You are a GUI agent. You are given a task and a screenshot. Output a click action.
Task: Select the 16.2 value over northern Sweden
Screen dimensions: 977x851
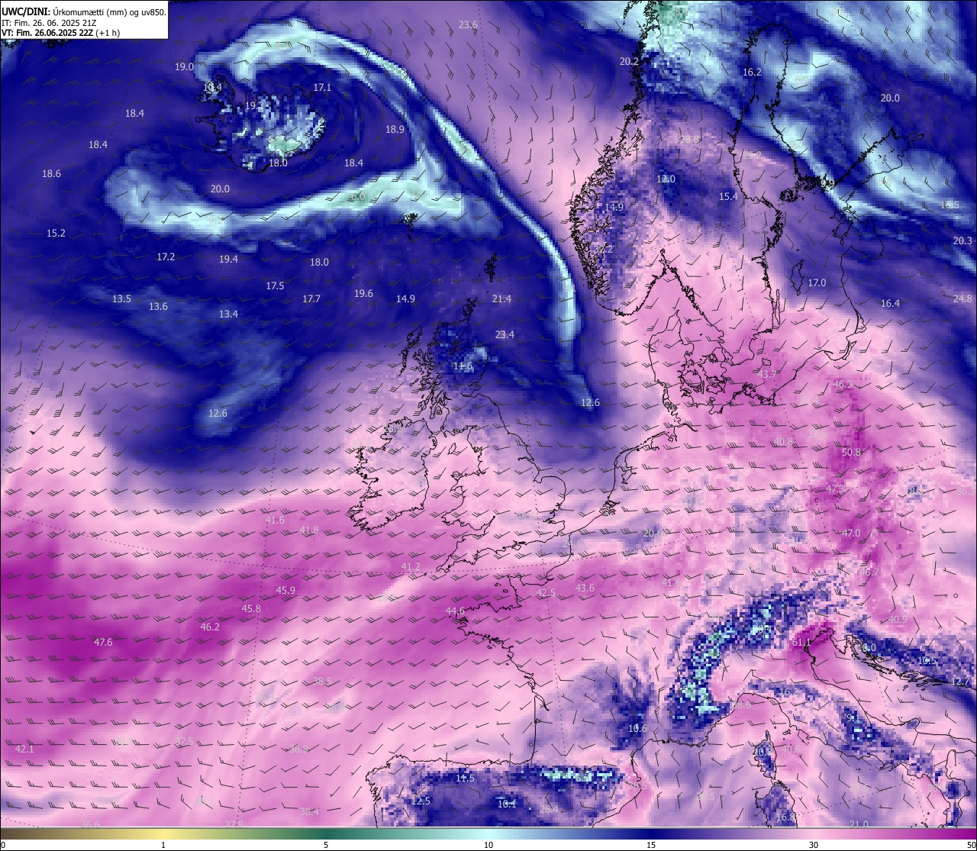[x=752, y=73]
